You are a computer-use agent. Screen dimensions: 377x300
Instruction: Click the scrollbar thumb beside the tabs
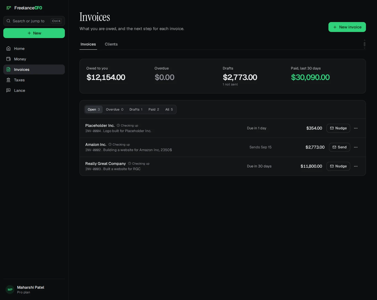365,44
